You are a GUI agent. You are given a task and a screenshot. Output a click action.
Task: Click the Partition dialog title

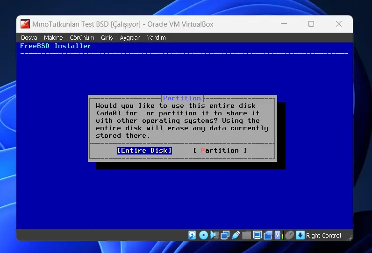click(x=182, y=98)
